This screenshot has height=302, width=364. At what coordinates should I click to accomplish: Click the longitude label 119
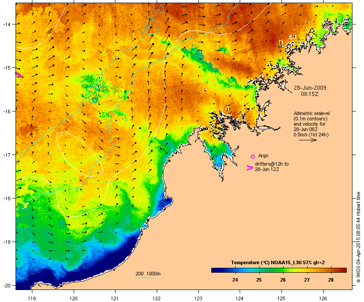tap(32, 298)
